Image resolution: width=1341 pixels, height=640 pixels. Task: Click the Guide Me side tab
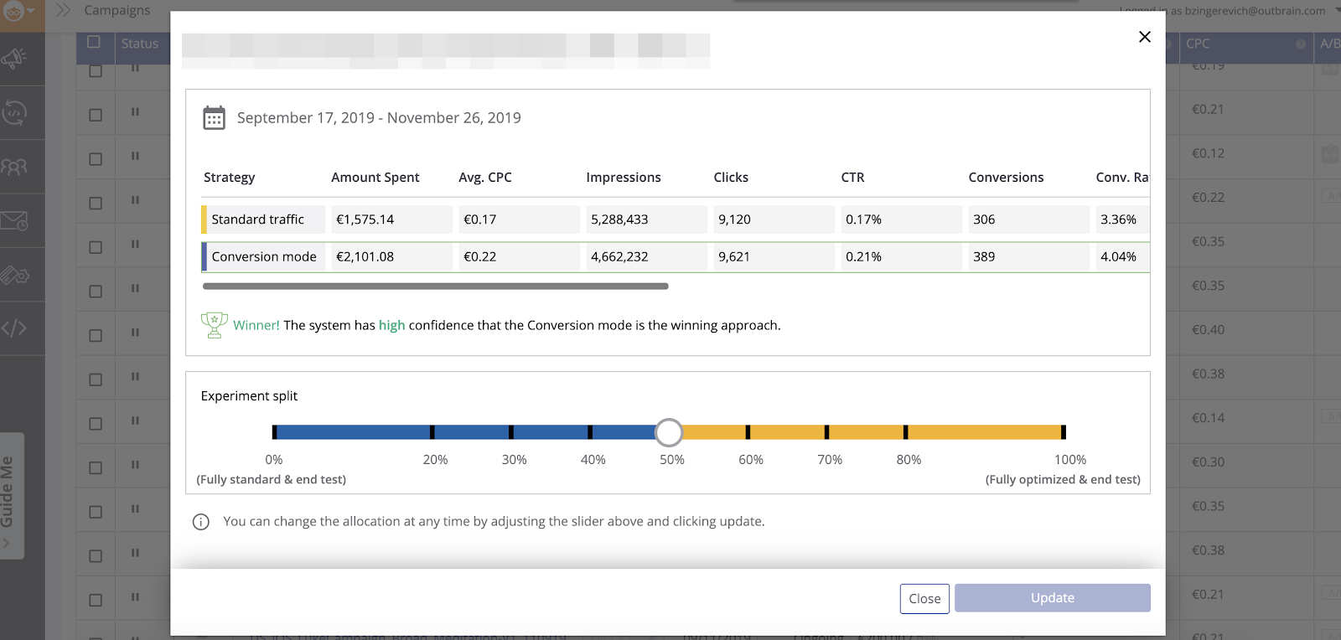click(11, 494)
